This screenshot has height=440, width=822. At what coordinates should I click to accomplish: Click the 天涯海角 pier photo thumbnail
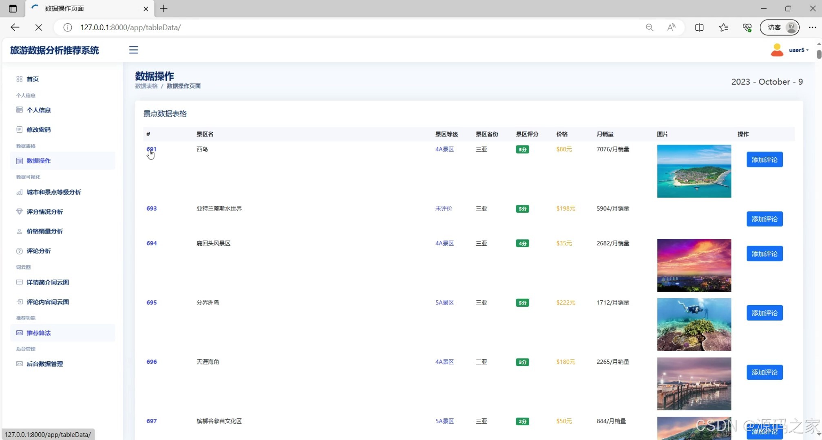[x=694, y=384]
